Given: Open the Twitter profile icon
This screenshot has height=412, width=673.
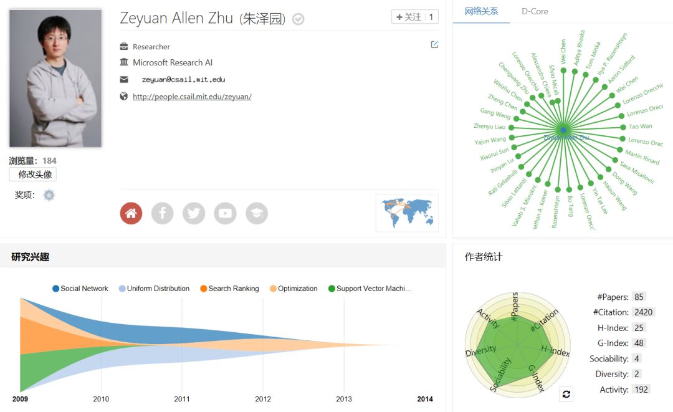Looking at the screenshot, I should pos(194,213).
